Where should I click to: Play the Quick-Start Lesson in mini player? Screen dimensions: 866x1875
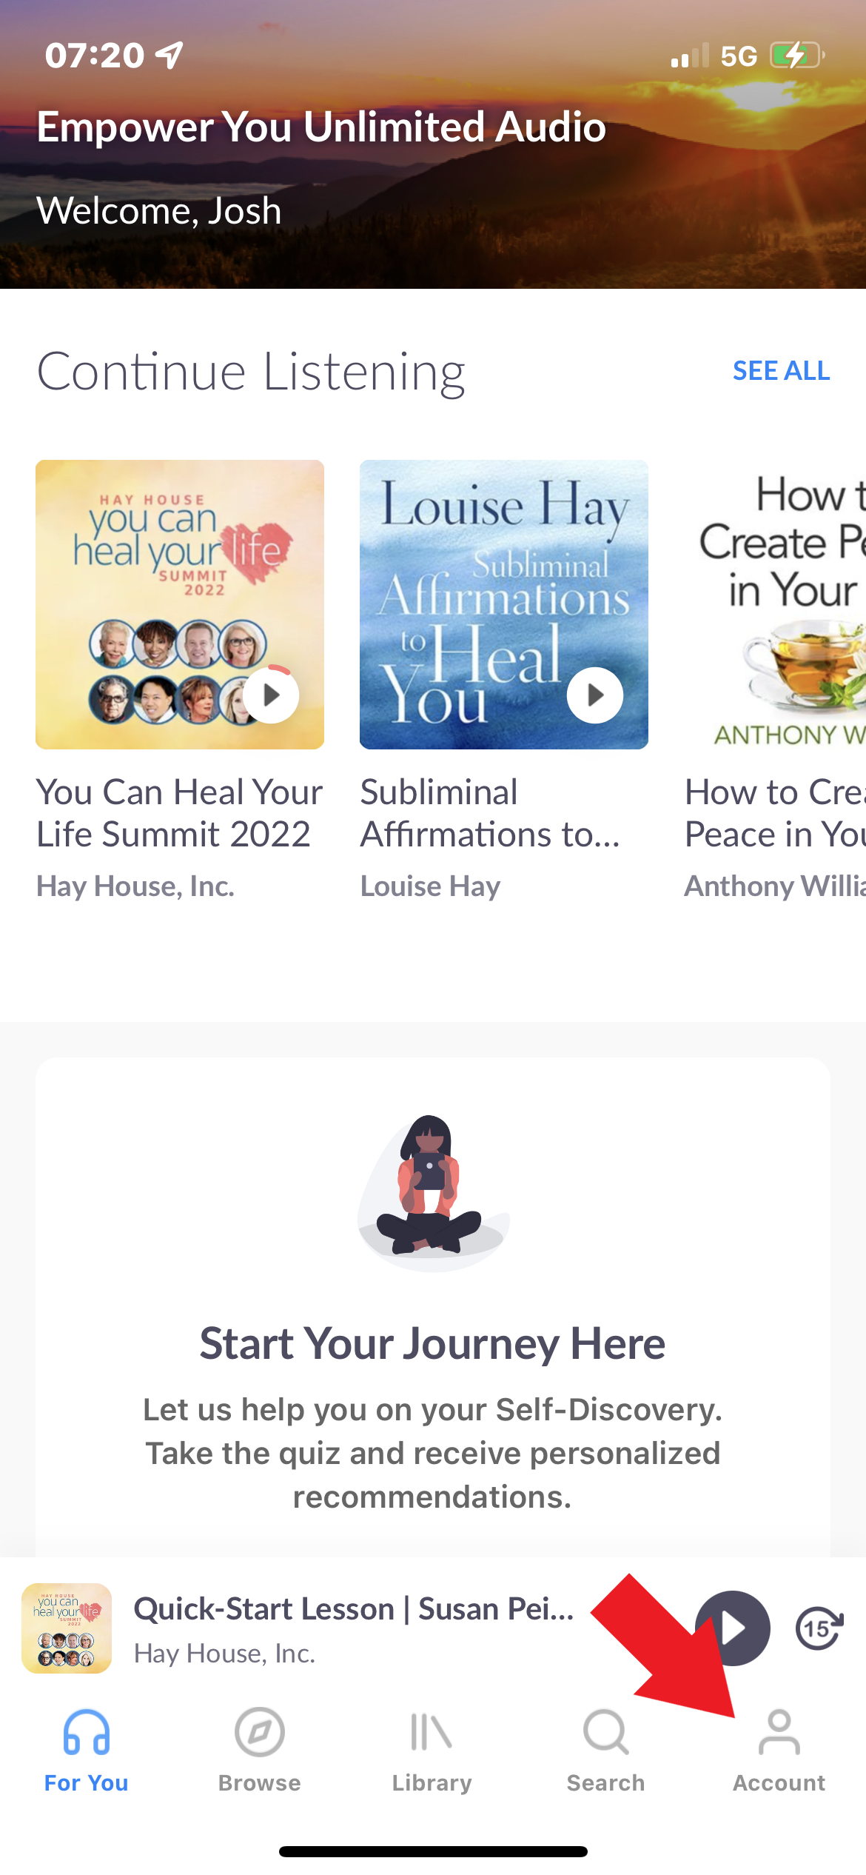[733, 1628]
